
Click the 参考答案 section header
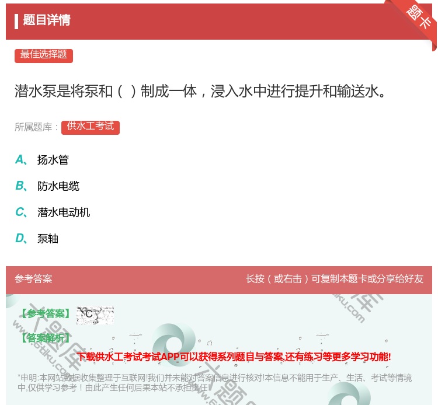(x=33, y=279)
